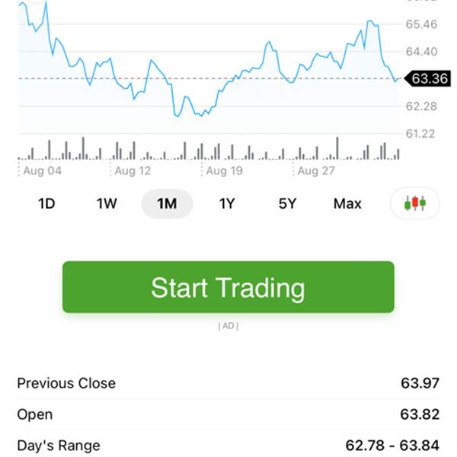Click the Aug 04 date marker
Screen dimensions: 457x457
(42, 171)
